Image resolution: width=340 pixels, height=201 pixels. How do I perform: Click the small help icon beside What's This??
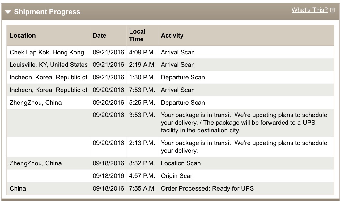pyautogui.click(x=332, y=10)
